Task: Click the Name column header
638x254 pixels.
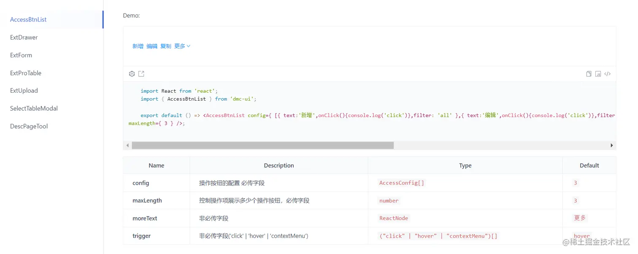Action: (157, 166)
